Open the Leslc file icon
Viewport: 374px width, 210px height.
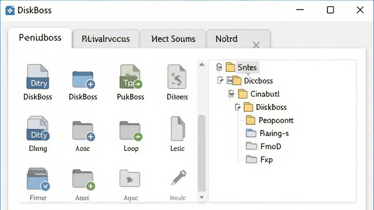(178, 129)
